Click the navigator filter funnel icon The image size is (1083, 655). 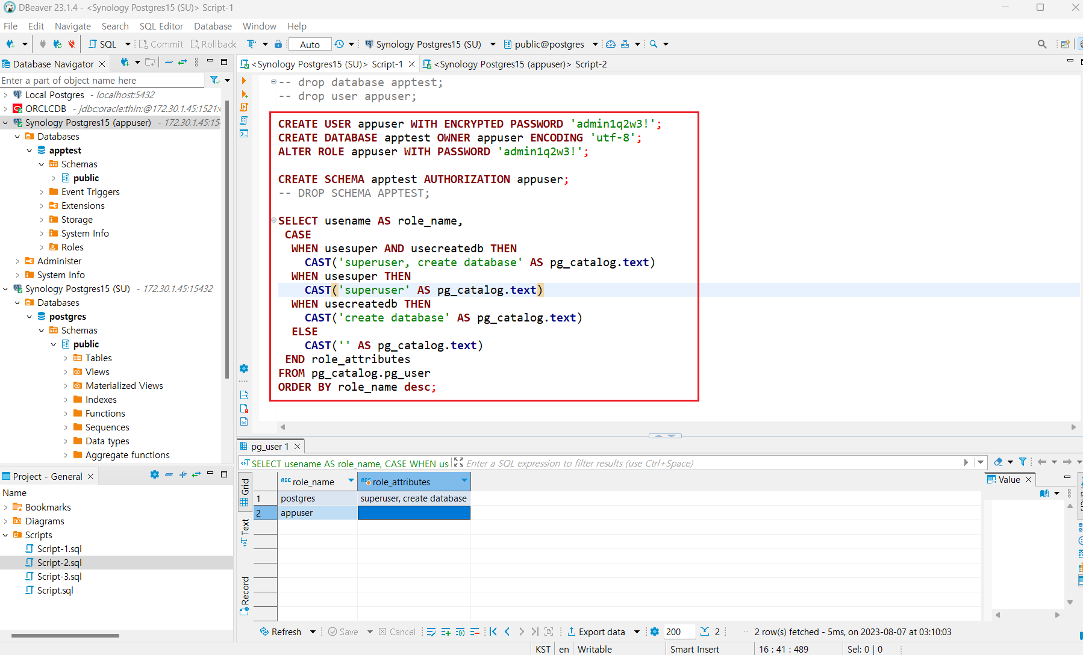214,79
